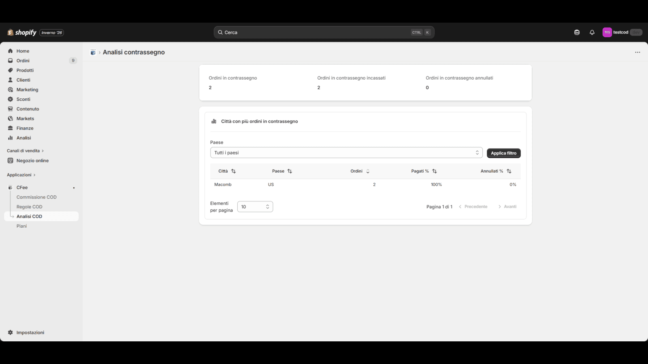Click the 100% paid value
The image size is (648, 364).
coord(436,184)
